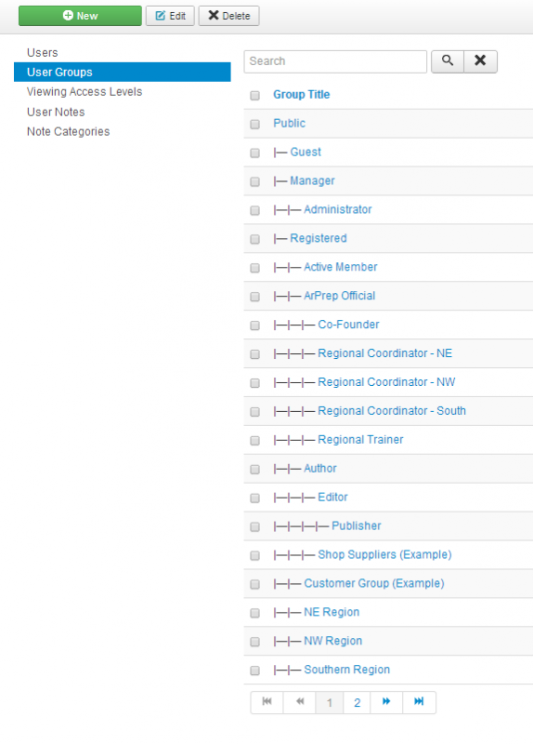Click the Delete toolbar button
Screen dimensions: 533x744
tap(228, 16)
